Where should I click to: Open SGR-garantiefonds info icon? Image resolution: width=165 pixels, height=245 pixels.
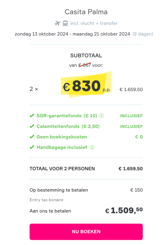tap(101, 116)
